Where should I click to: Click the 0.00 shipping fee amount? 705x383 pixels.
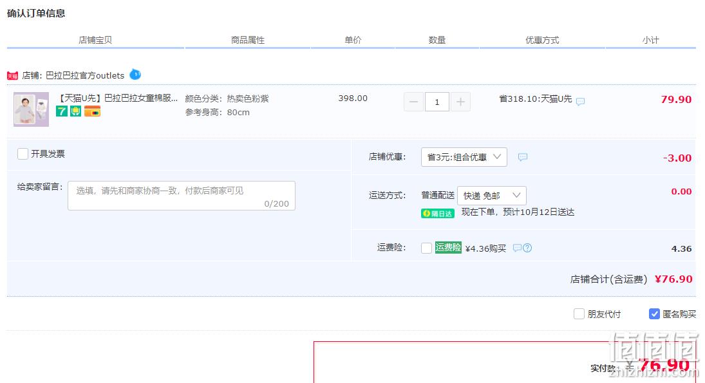click(x=682, y=192)
